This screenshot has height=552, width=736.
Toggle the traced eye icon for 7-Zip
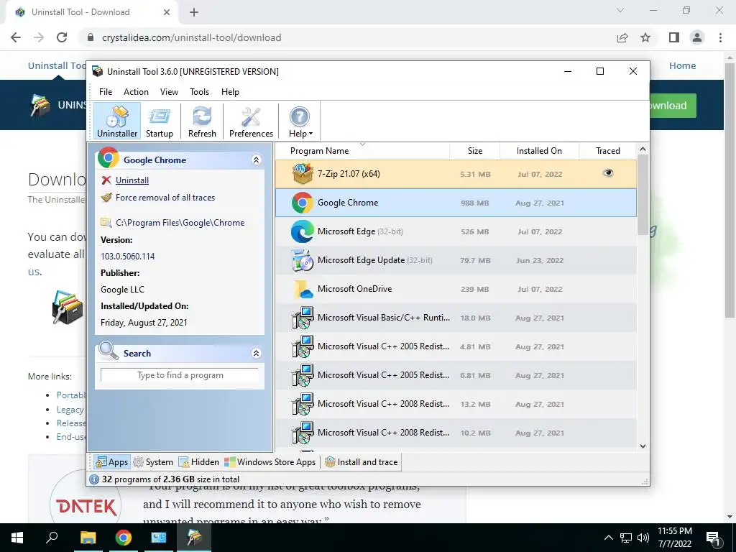click(608, 173)
